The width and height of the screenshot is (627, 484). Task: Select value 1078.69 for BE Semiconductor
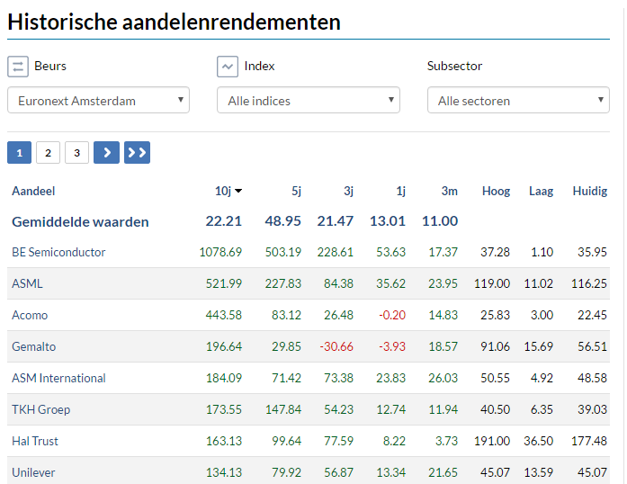(220, 252)
